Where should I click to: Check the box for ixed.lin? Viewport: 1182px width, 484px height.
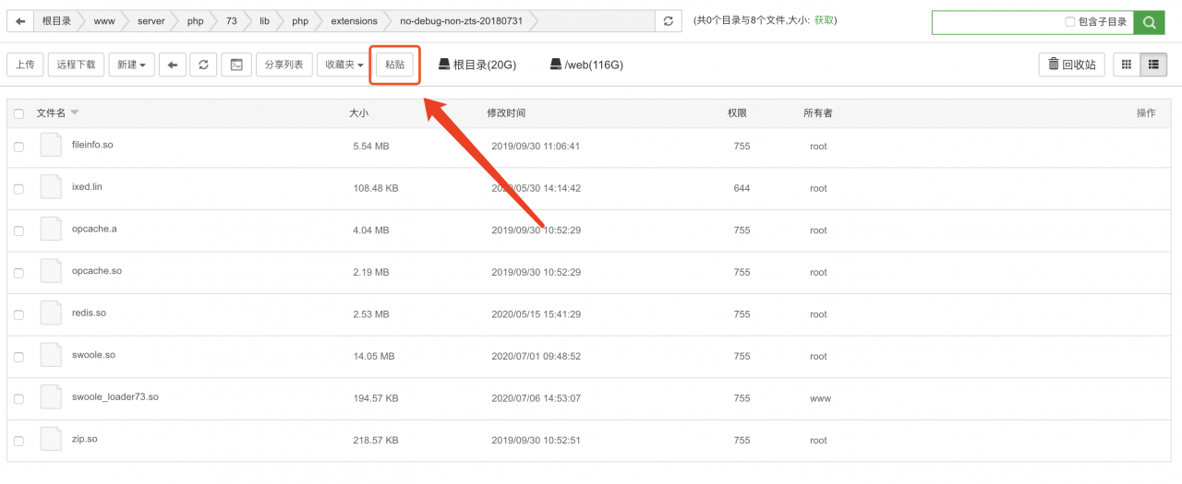[x=18, y=189]
